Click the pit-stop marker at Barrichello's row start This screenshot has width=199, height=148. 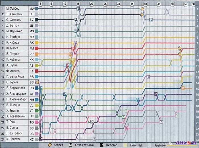click(x=41, y=88)
